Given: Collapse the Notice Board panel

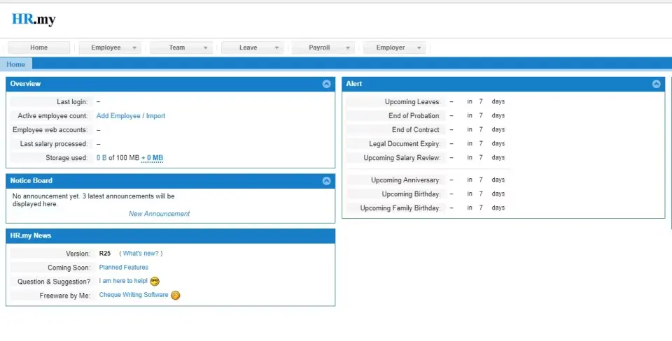Looking at the screenshot, I should [x=326, y=181].
